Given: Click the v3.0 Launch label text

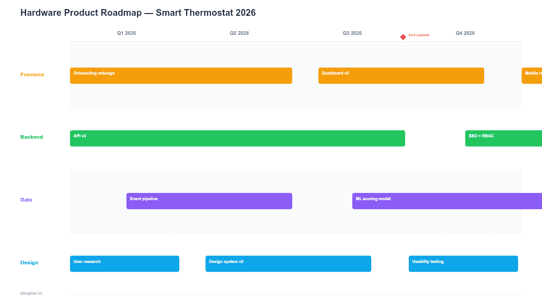Looking at the screenshot, I should tap(419, 34).
